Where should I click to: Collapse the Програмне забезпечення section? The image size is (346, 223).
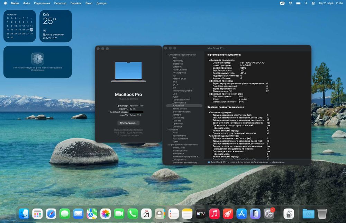(x=167, y=145)
